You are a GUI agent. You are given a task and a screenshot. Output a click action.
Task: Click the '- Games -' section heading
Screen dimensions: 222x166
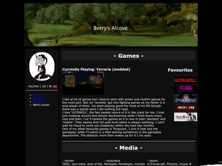[129, 56]
